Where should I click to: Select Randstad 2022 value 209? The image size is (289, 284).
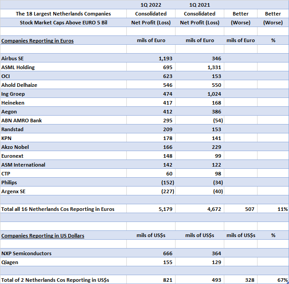168,129
